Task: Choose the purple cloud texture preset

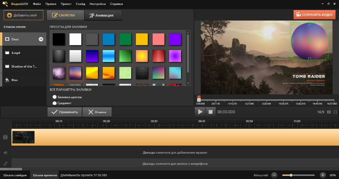Action: pyautogui.click(x=59, y=73)
